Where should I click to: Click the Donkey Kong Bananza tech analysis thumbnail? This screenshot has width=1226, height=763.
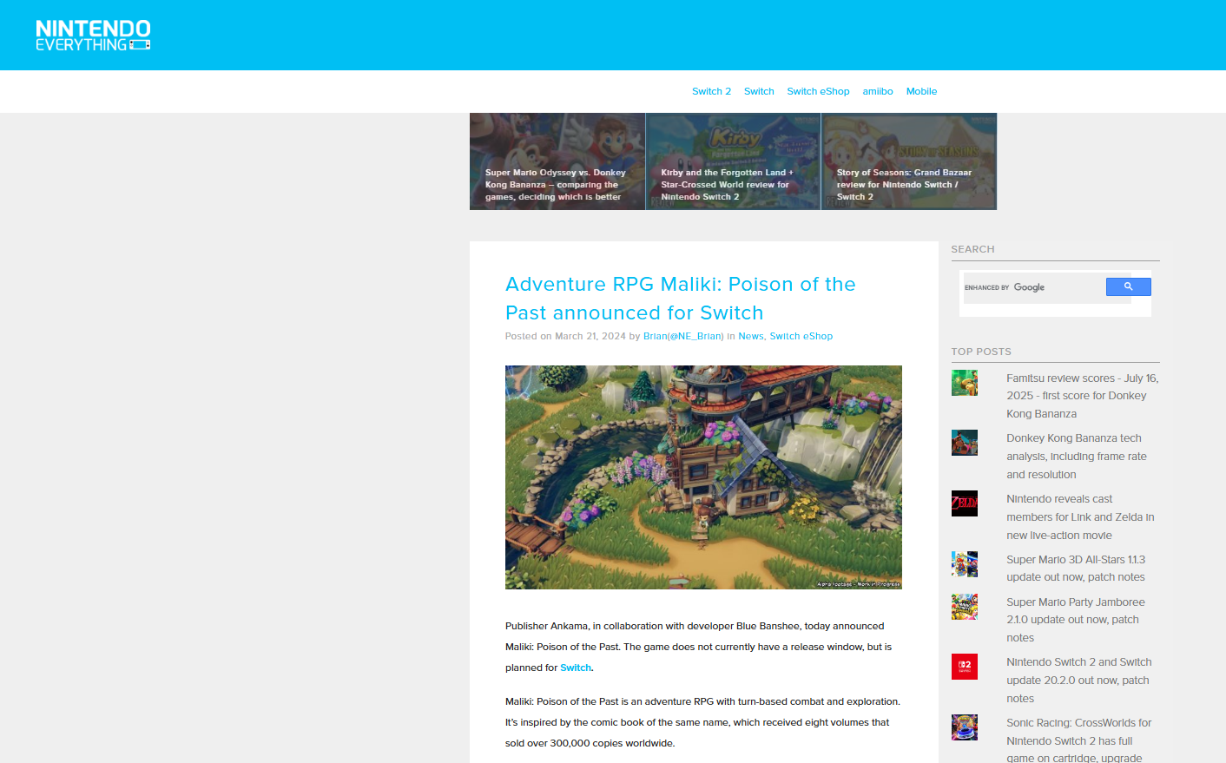tap(964, 443)
